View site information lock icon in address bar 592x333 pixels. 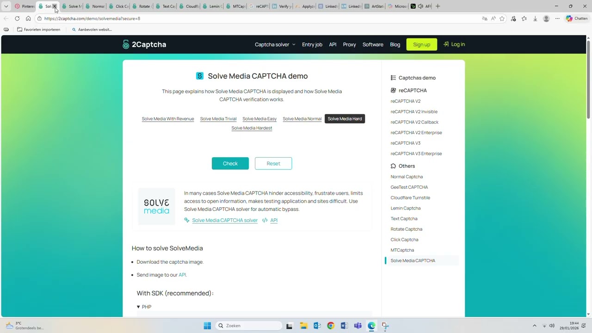40,18
